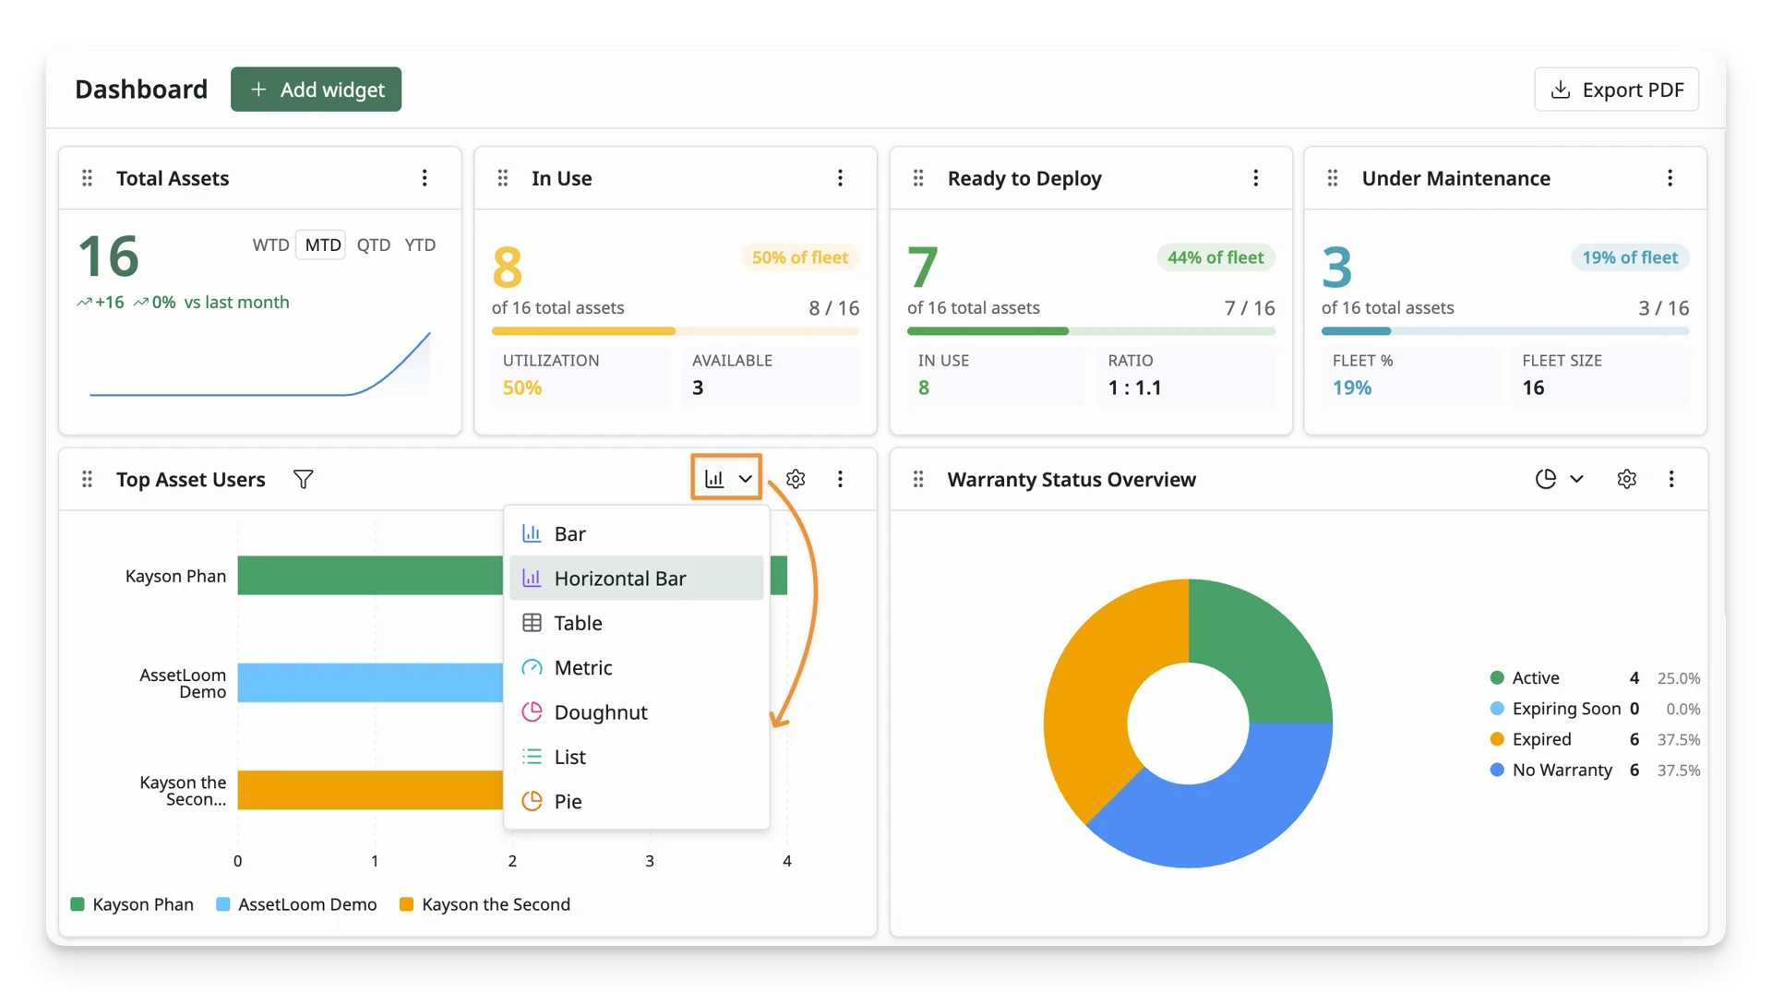Open Top Asset Users widget settings gear
This screenshot has width=1772, height=992.
(796, 479)
